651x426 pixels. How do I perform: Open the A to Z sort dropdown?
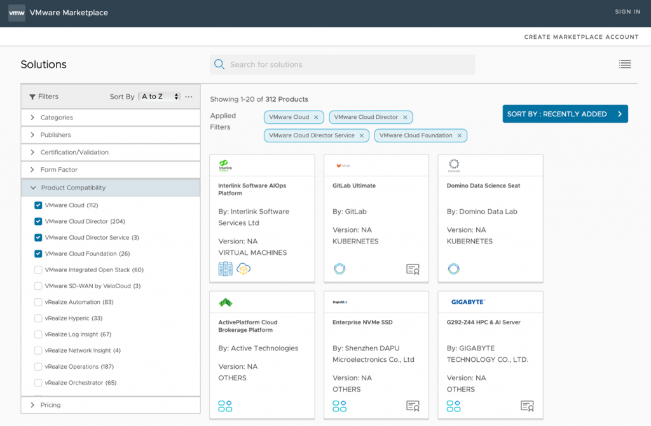[160, 97]
